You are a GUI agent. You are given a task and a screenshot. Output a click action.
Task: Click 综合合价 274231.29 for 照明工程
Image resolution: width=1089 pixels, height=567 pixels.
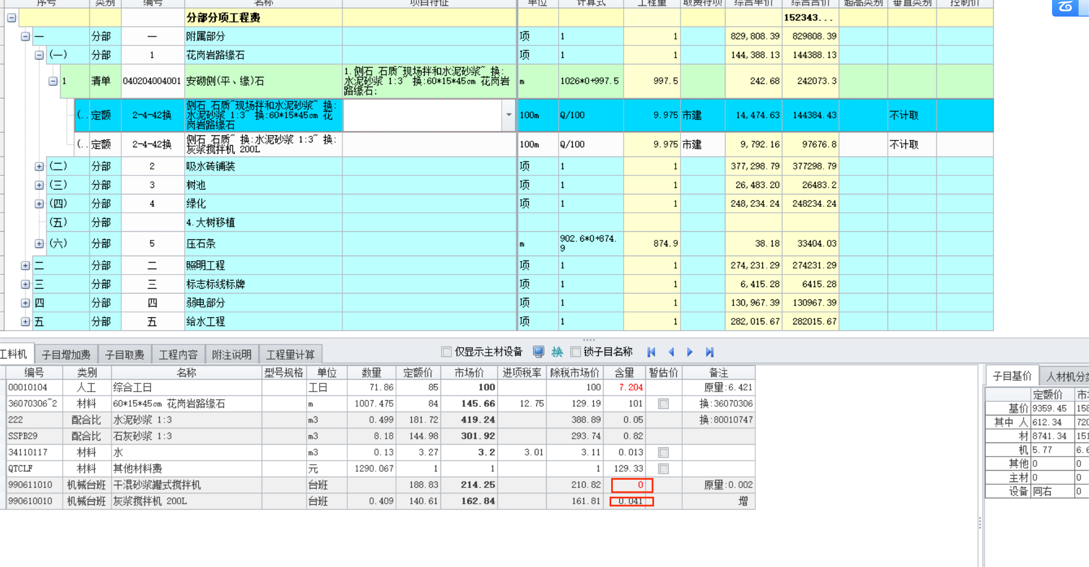point(811,265)
